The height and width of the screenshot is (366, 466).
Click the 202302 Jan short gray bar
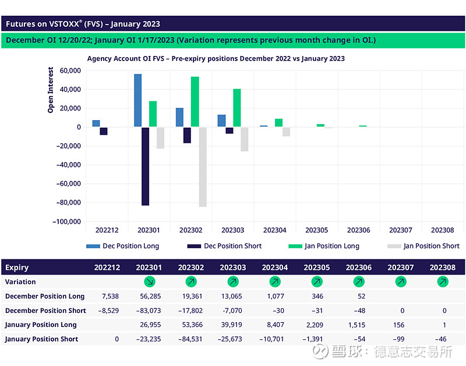(x=202, y=167)
